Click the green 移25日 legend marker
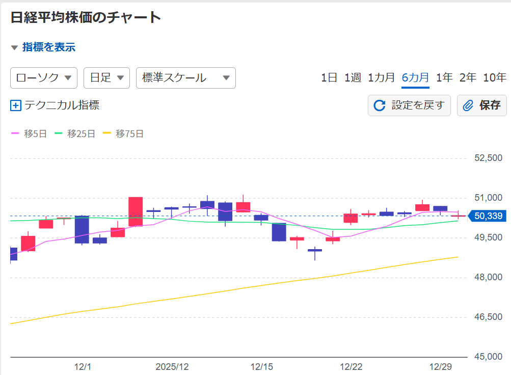Screen dimensions: 511x375 click(x=59, y=134)
